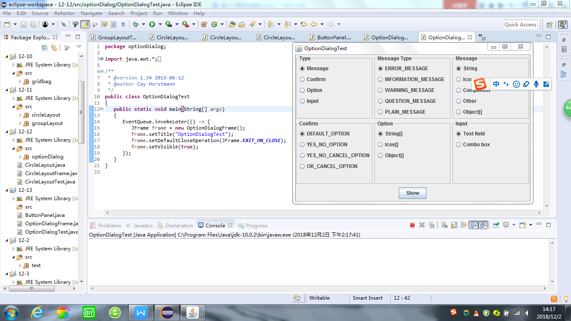Switch to the Javadoc tab

coord(139,225)
